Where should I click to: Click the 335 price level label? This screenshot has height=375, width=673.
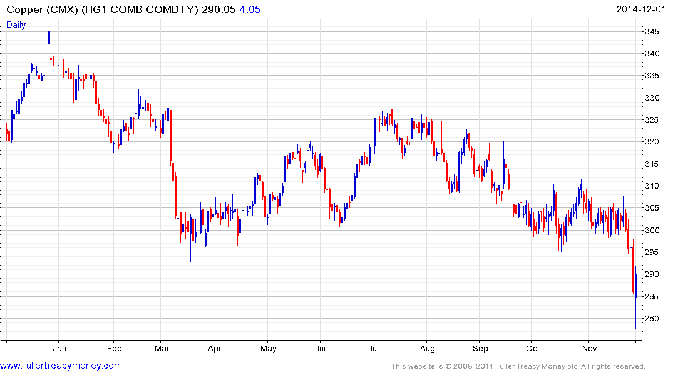[x=652, y=76]
